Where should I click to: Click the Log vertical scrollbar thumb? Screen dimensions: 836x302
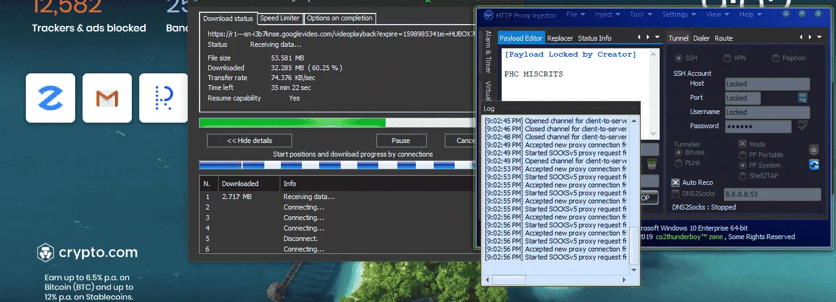click(635, 245)
